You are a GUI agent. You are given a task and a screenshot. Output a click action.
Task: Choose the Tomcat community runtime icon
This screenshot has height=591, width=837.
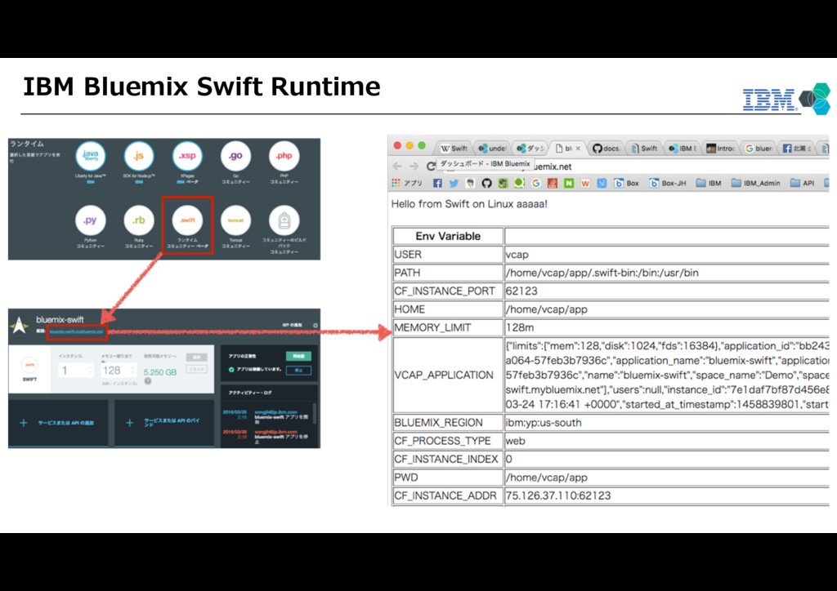(235, 220)
